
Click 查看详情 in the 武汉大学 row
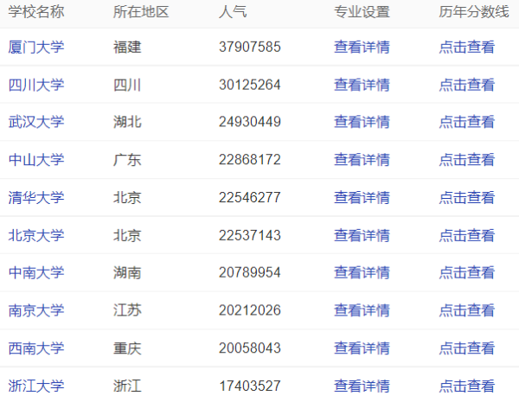tap(362, 122)
